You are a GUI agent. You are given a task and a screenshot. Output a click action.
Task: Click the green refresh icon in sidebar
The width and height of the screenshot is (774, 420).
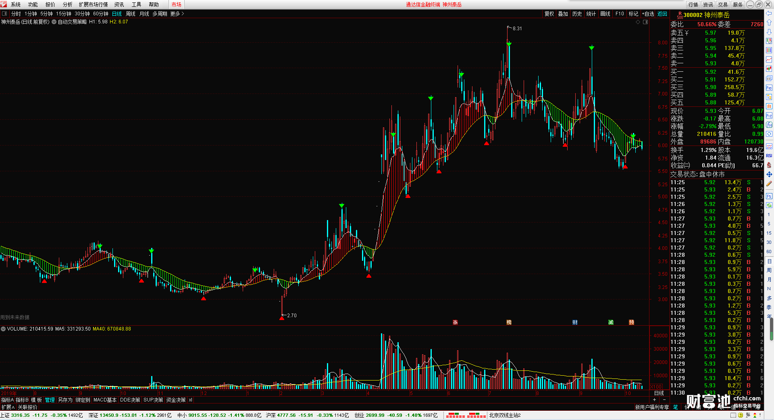coord(769,206)
